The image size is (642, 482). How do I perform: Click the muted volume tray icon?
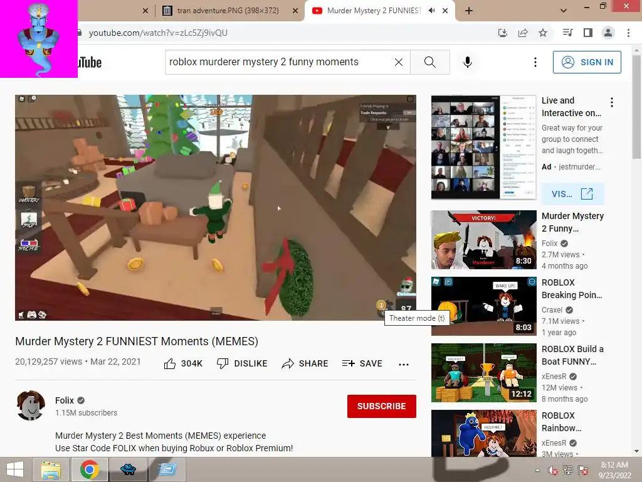click(553, 471)
